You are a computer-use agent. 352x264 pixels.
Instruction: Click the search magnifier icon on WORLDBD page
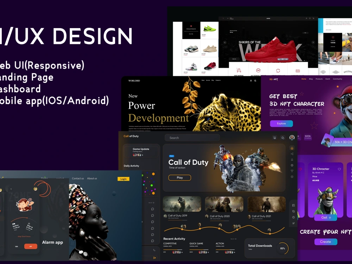click(255, 81)
